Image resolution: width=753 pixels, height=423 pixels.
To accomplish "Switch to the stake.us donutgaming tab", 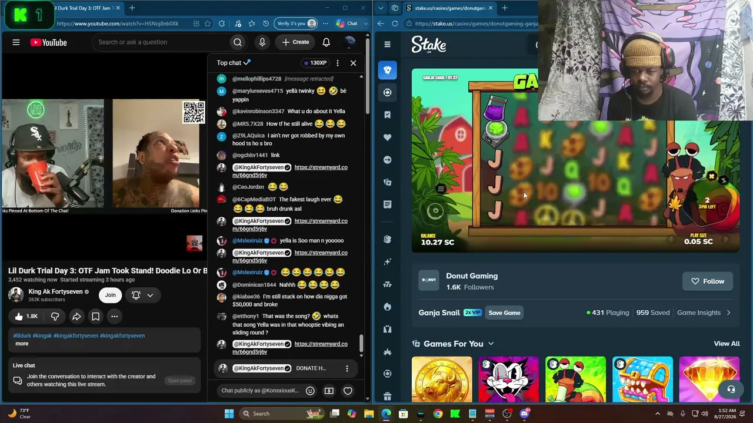I will 451,8.
